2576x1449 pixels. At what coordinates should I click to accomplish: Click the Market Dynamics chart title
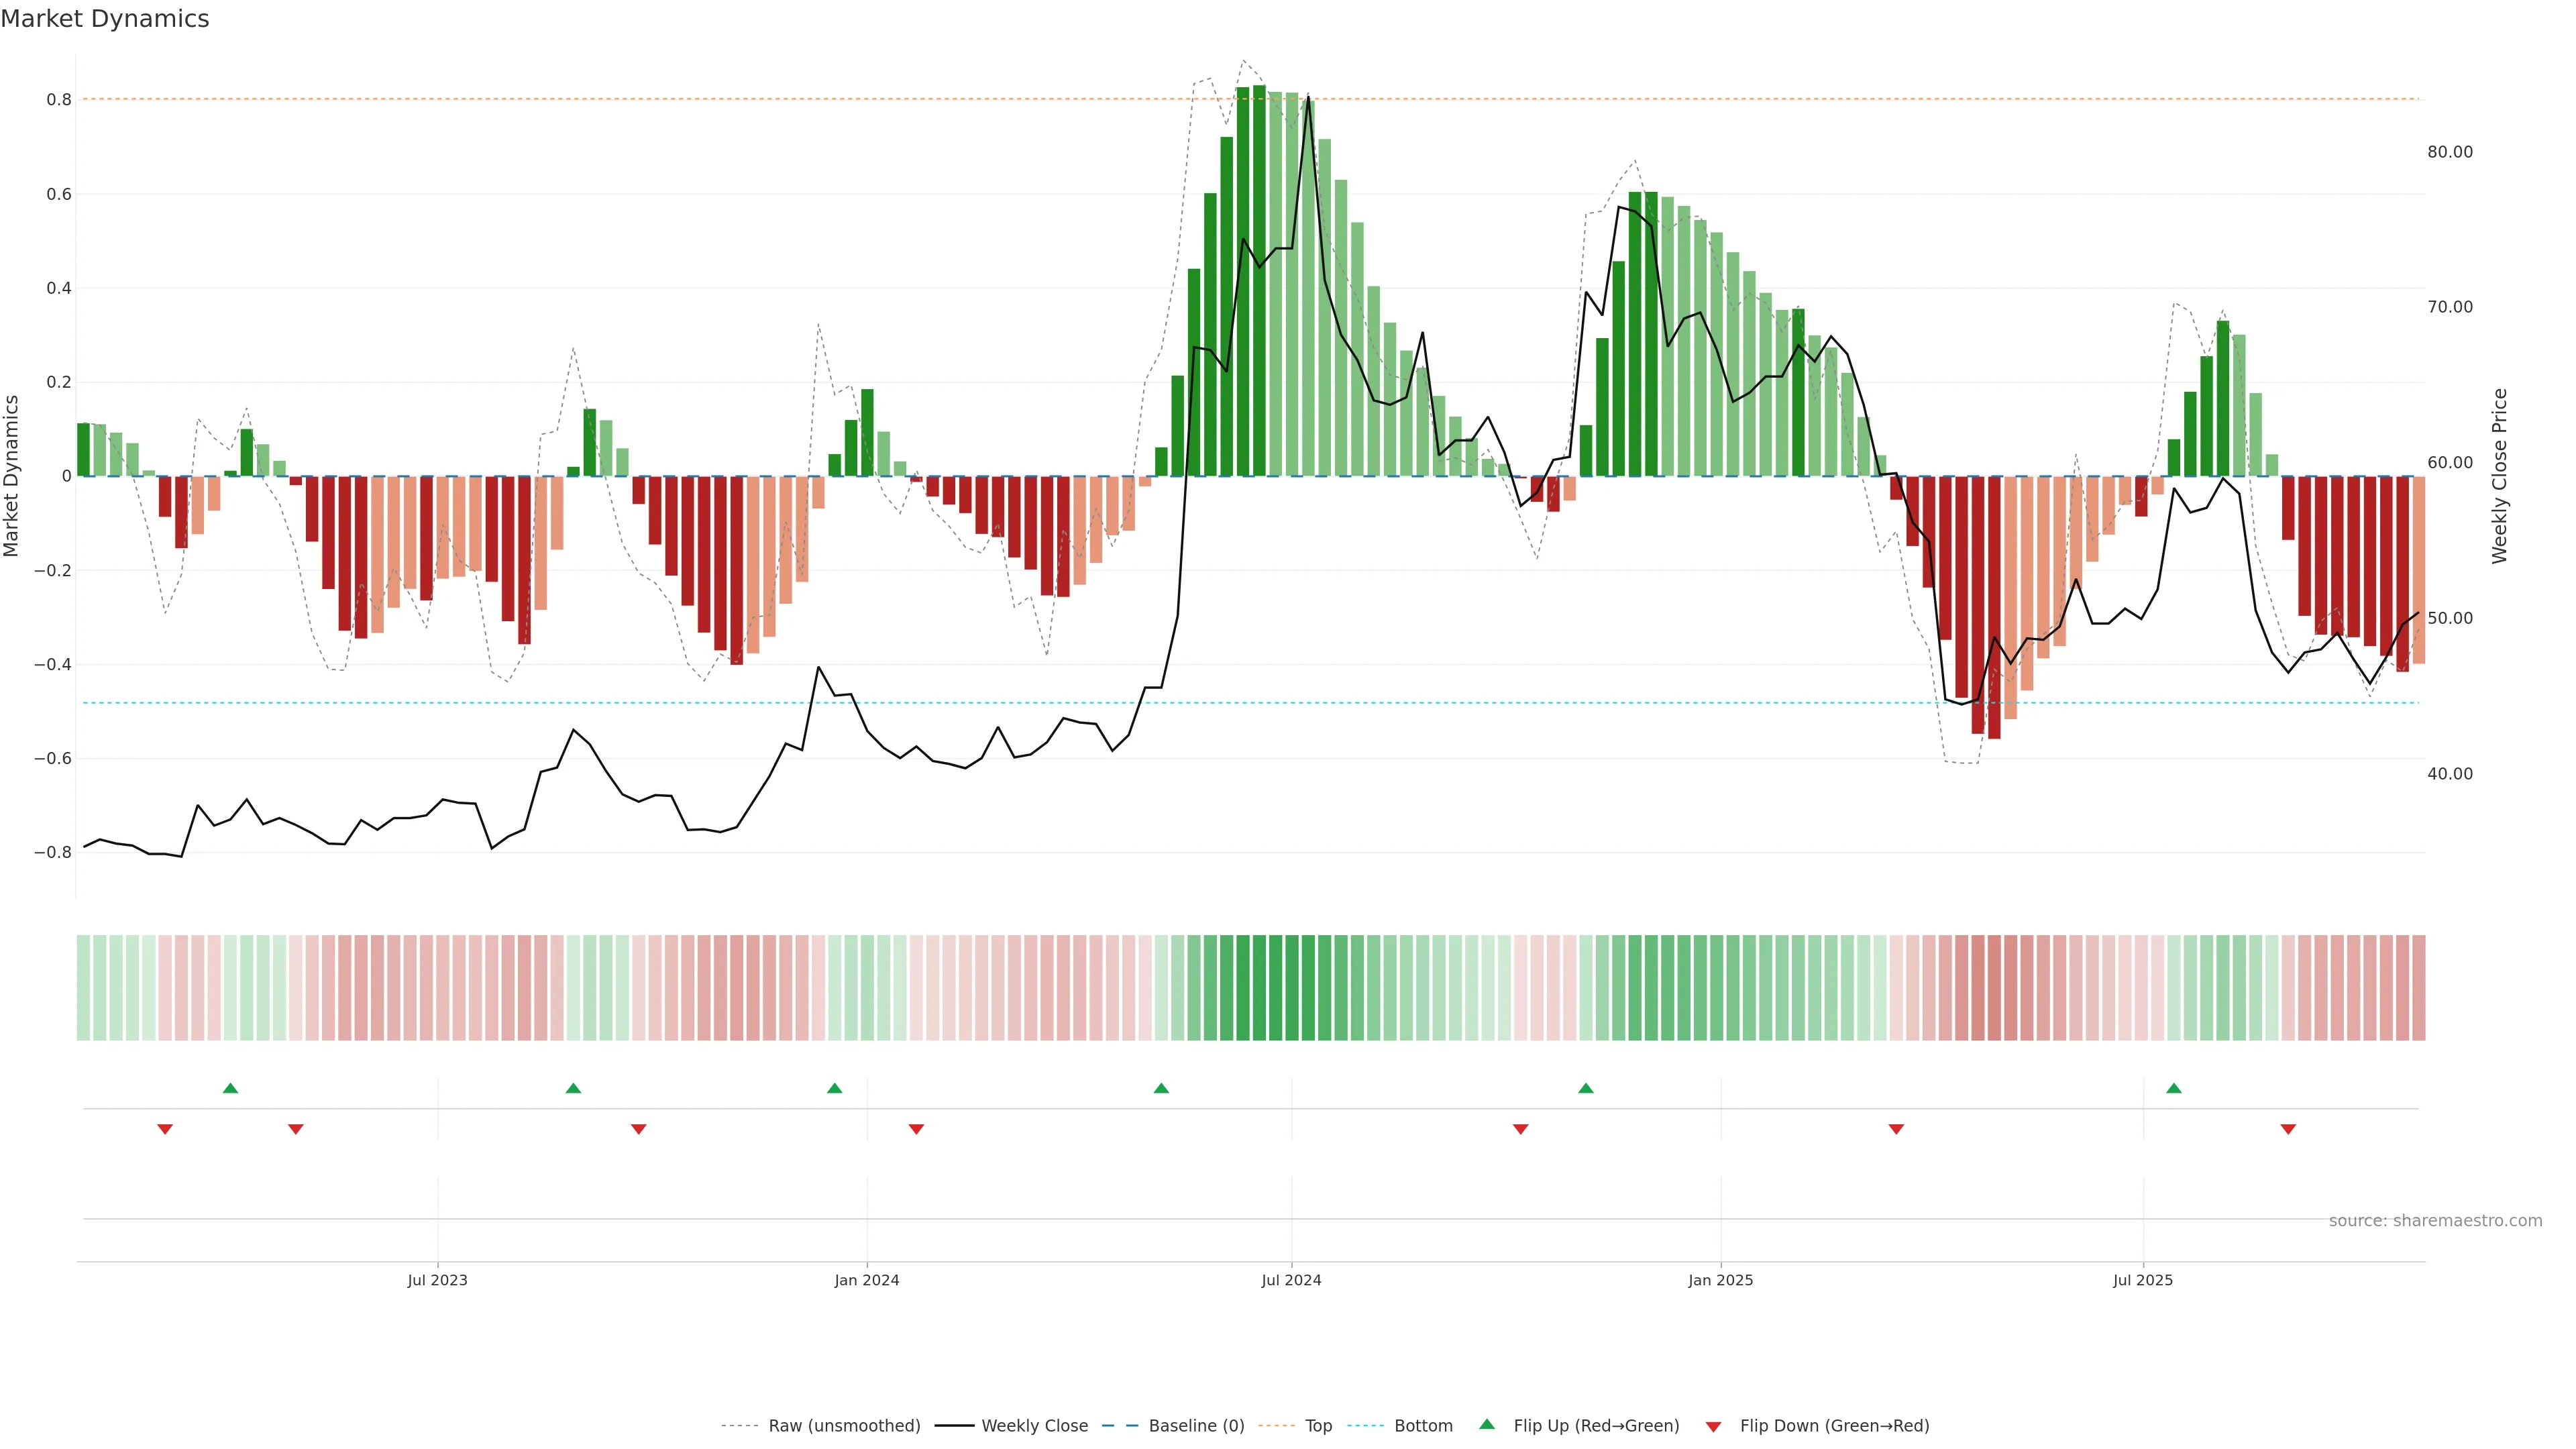coord(105,19)
